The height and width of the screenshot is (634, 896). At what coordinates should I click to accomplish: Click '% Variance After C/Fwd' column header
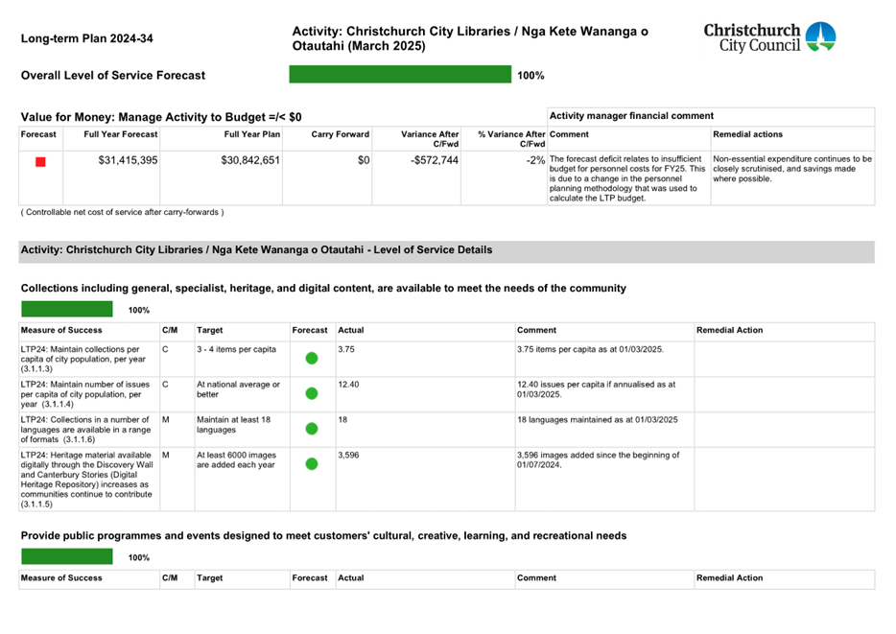(x=511, y=139)
